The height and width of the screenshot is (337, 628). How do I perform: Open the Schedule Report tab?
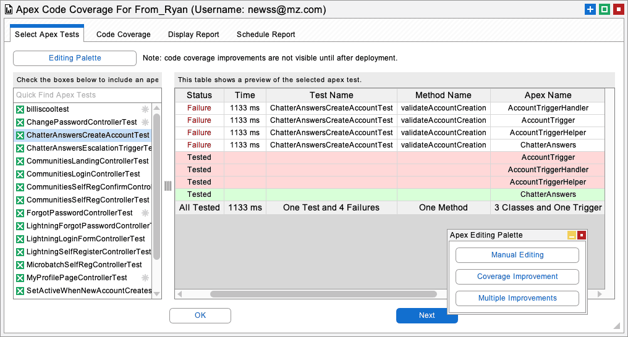click(266, 35)
